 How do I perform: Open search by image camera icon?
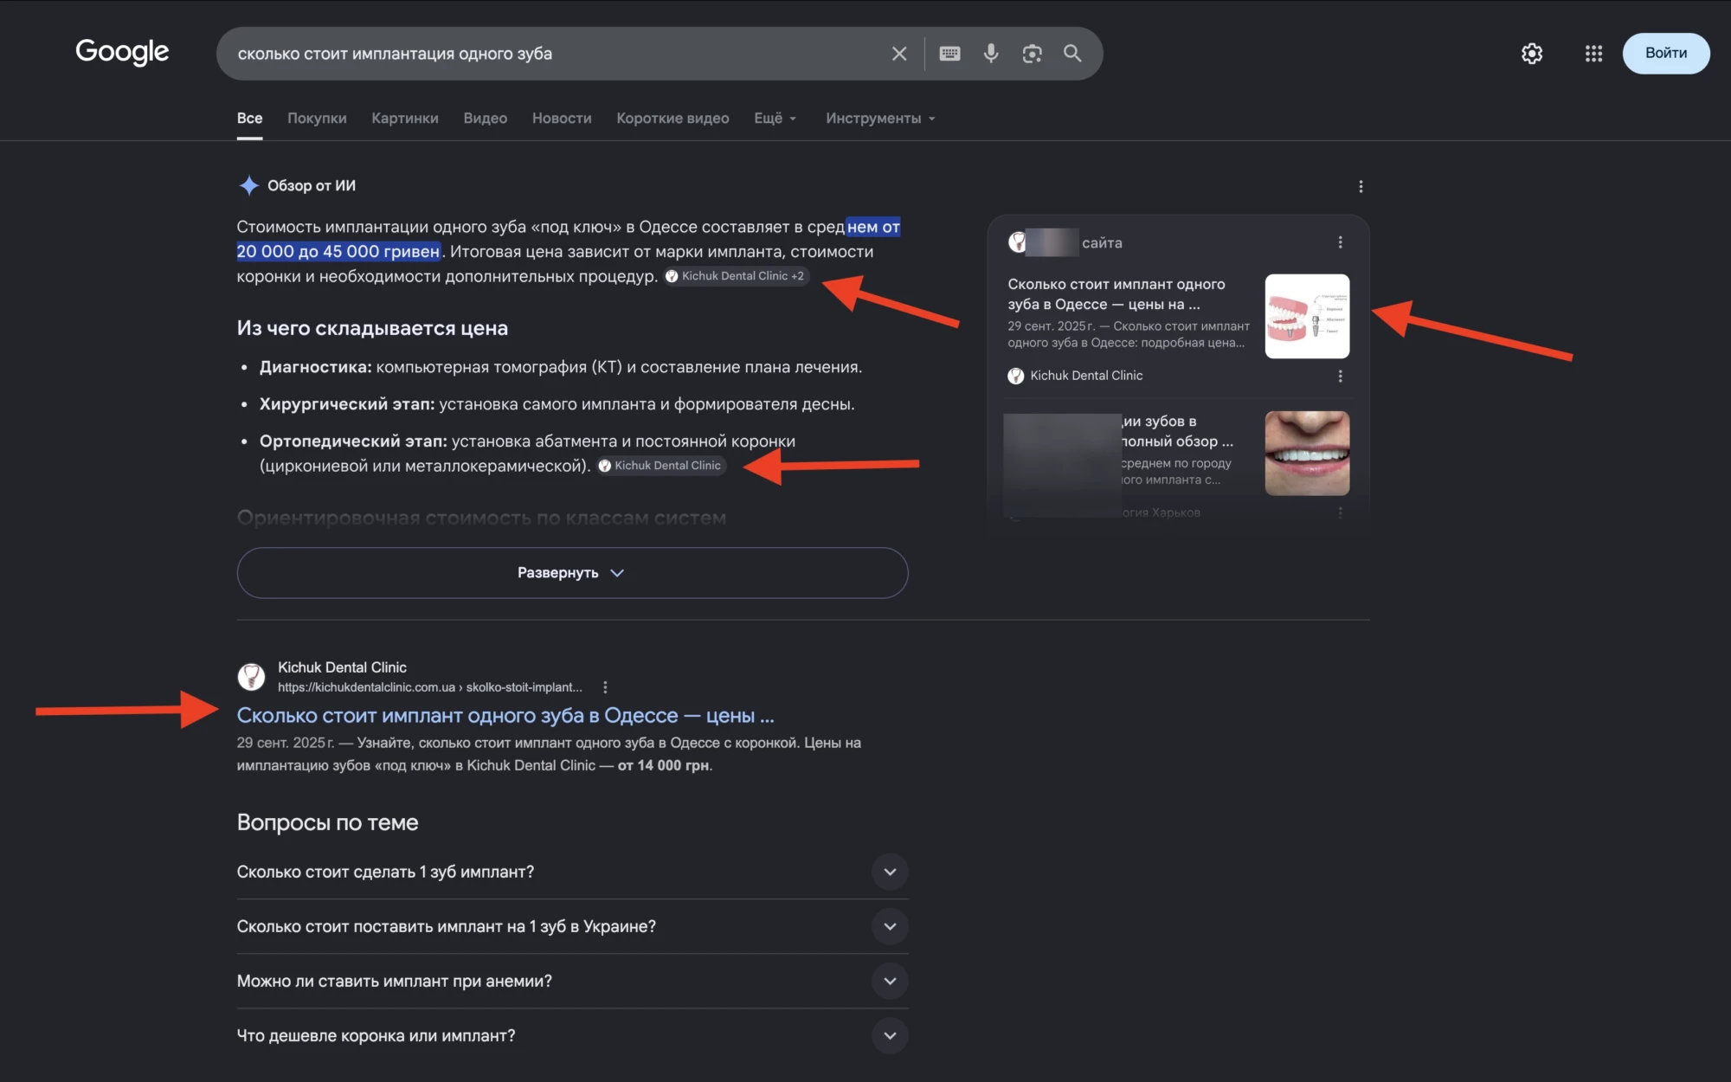point(1032,54)
